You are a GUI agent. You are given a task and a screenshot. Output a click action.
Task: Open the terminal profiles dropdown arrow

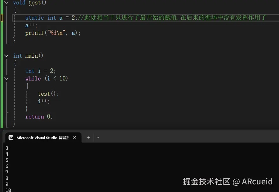pyautogui.click(x=98, y=138)
